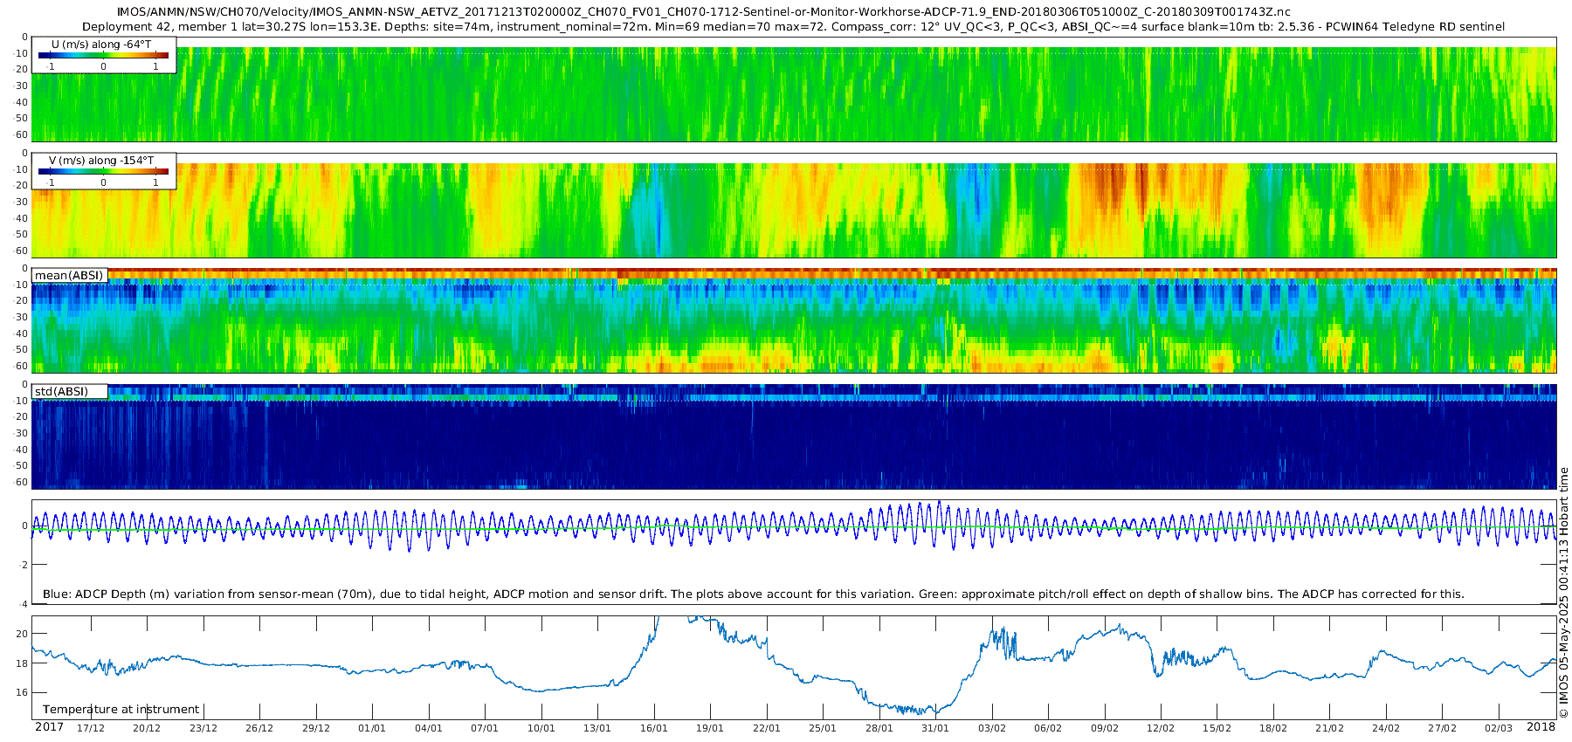1572x742 pixels.
Task: Click the NetCDF file path title
Action: (703, 11)
